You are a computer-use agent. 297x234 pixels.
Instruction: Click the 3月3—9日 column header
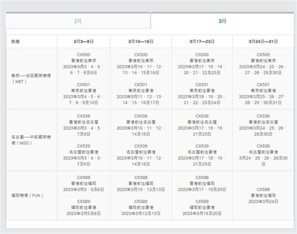(x=83, y=41)
